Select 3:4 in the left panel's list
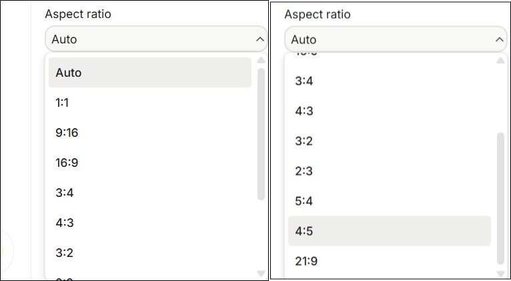511x281 pixels. pos(149,192)
